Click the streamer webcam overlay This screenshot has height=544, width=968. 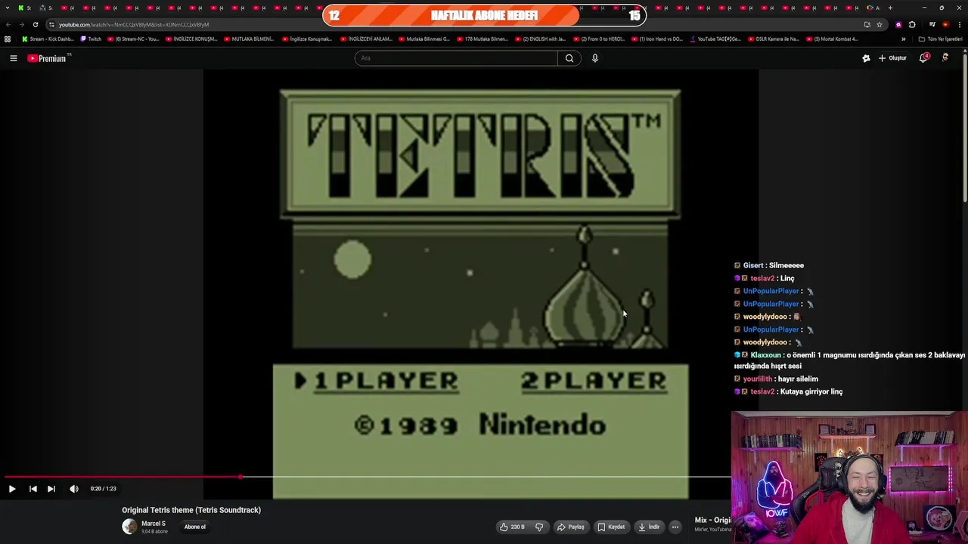click(x=849, y=477)
